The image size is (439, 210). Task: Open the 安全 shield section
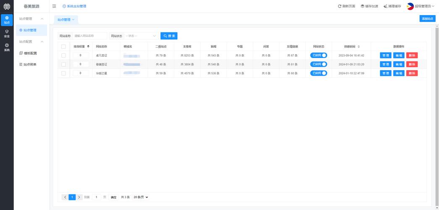click(7, 31)
